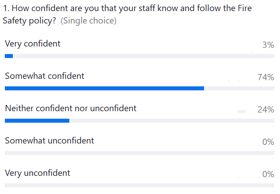Click 'Neither confident nor unconfident' label

pos(71,108)
